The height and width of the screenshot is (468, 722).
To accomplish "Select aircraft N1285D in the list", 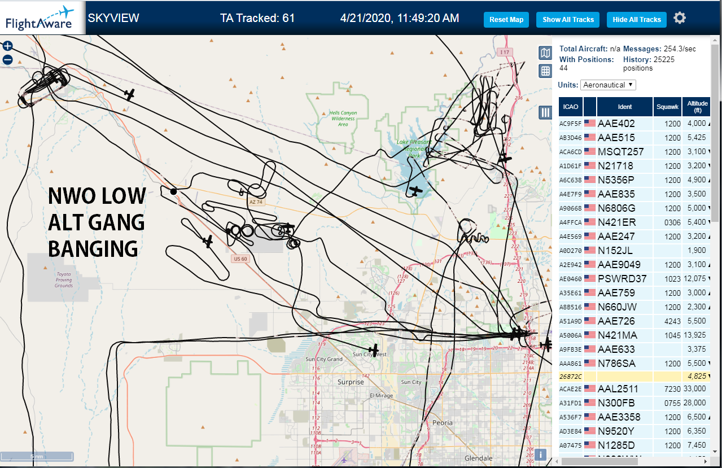I will coord(635,445).
